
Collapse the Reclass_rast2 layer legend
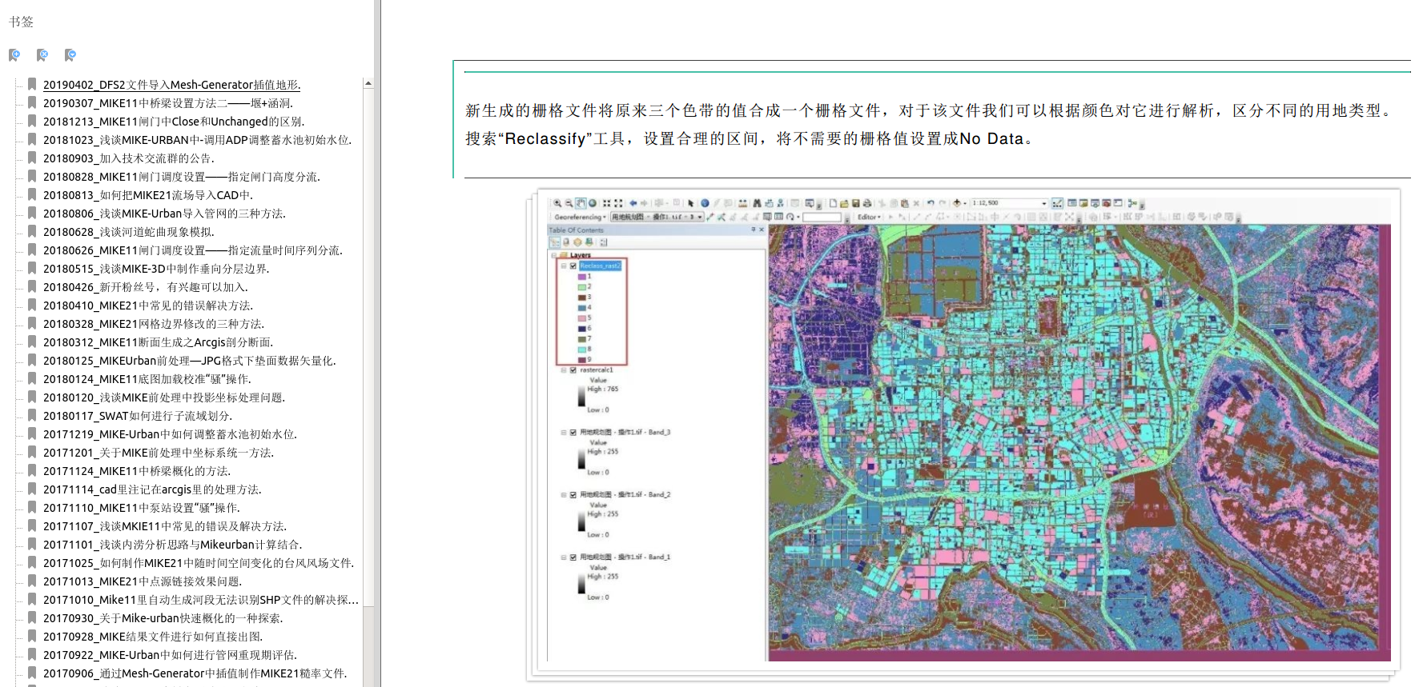[x=564, y=266]
